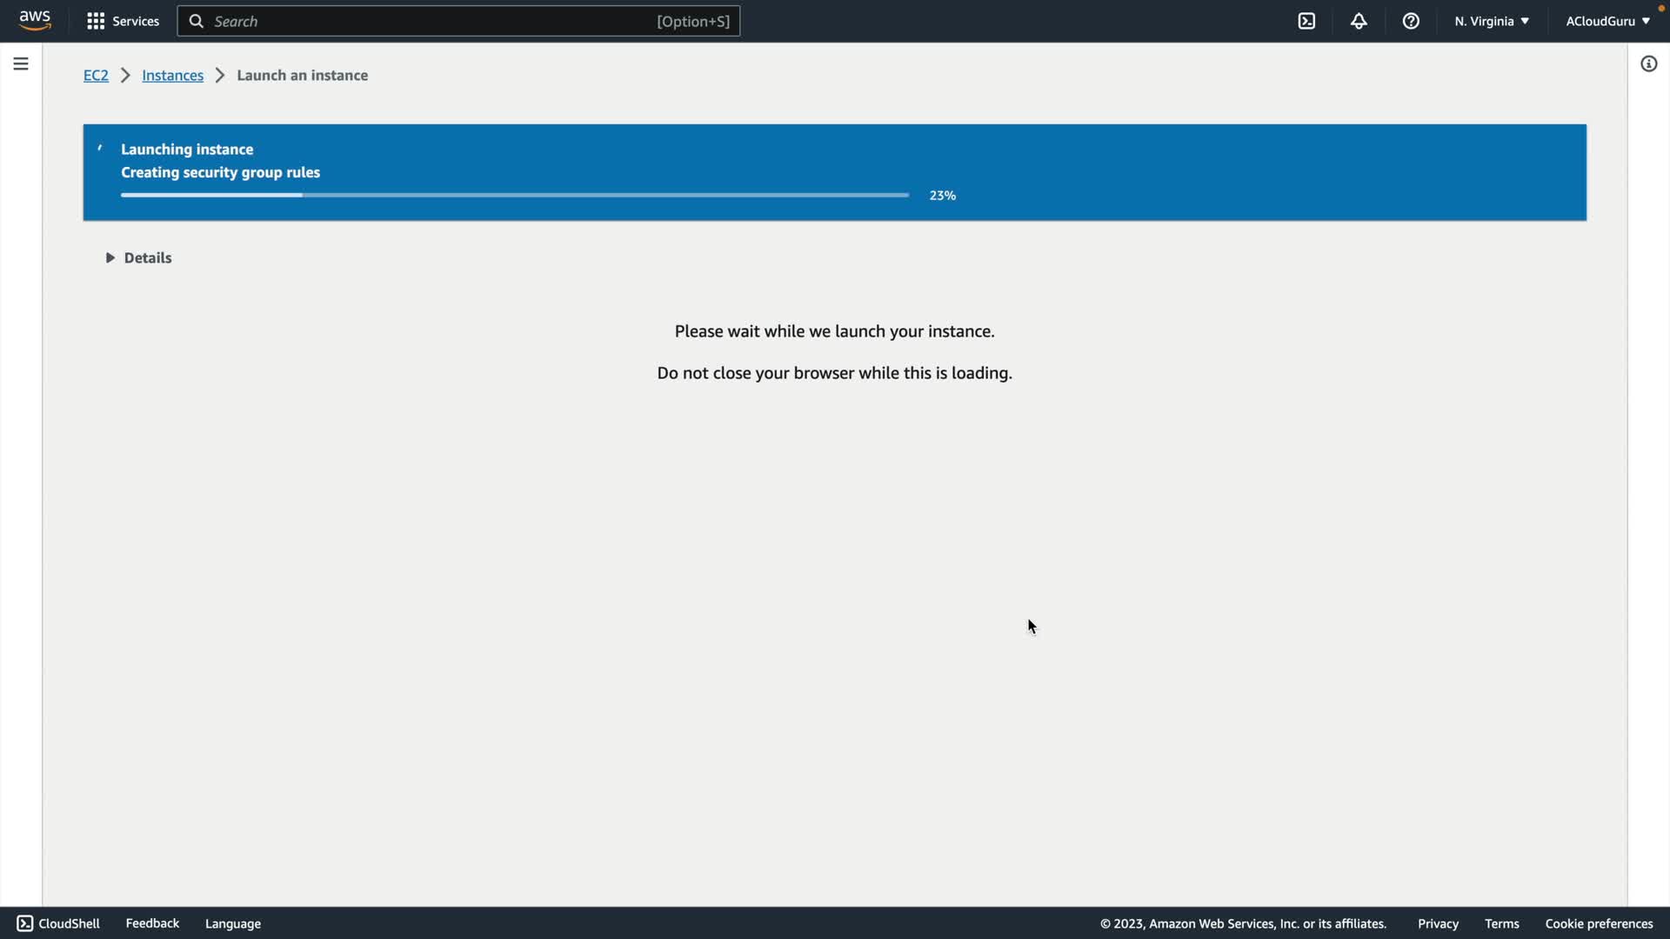Image resolution: width=1670 pixels, height=939 pixels.
Task: Click the launch progress bar
Action: tap(515, 195)
